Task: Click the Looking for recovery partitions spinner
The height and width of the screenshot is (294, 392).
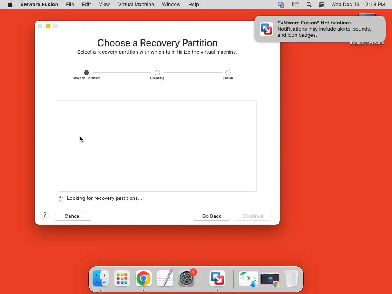Action: 61,199
